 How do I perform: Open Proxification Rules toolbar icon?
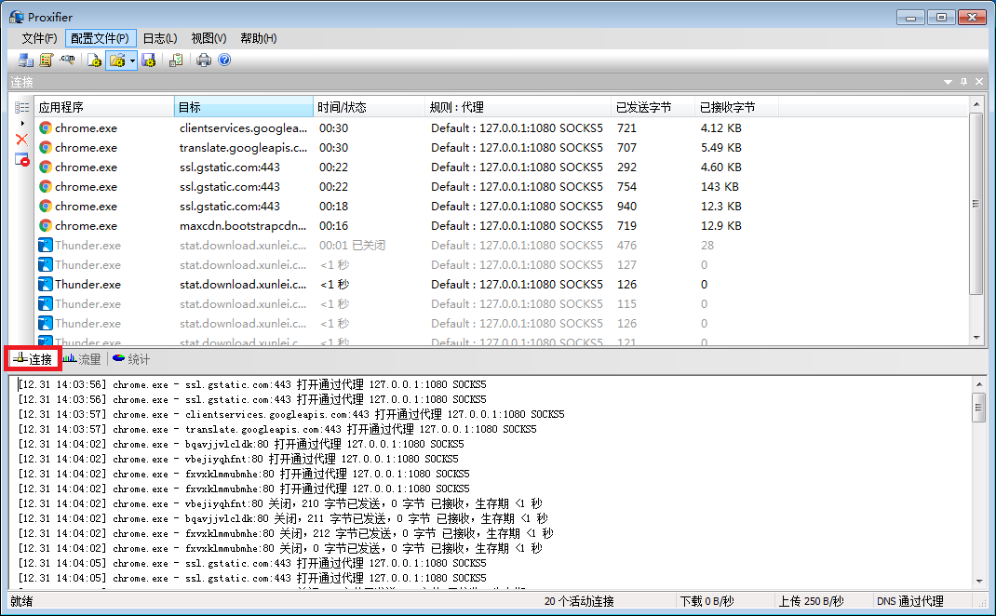[47, 60]
